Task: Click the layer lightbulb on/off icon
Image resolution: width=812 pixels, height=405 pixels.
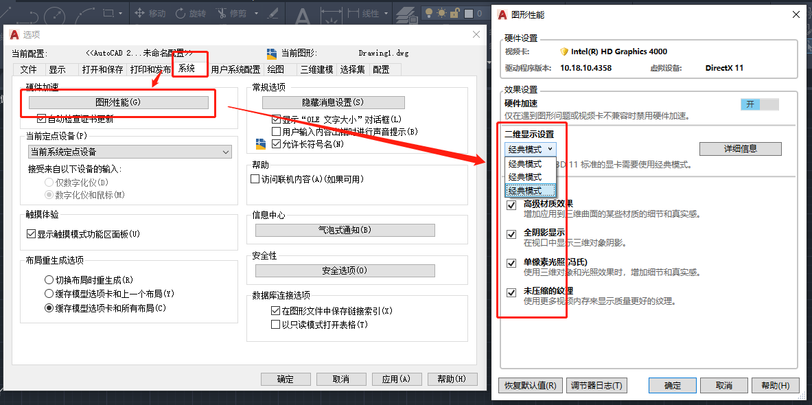Action: pyautogui.click(x=428, y=13)
